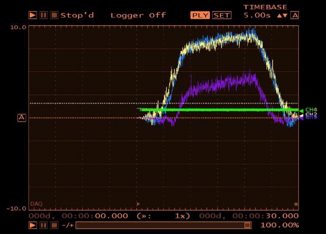Toggle the Logger Off status
The image size is (326, 234).
point(138,15)
